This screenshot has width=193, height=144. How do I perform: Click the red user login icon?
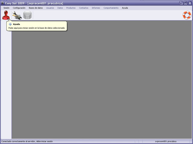click(6, 15)
